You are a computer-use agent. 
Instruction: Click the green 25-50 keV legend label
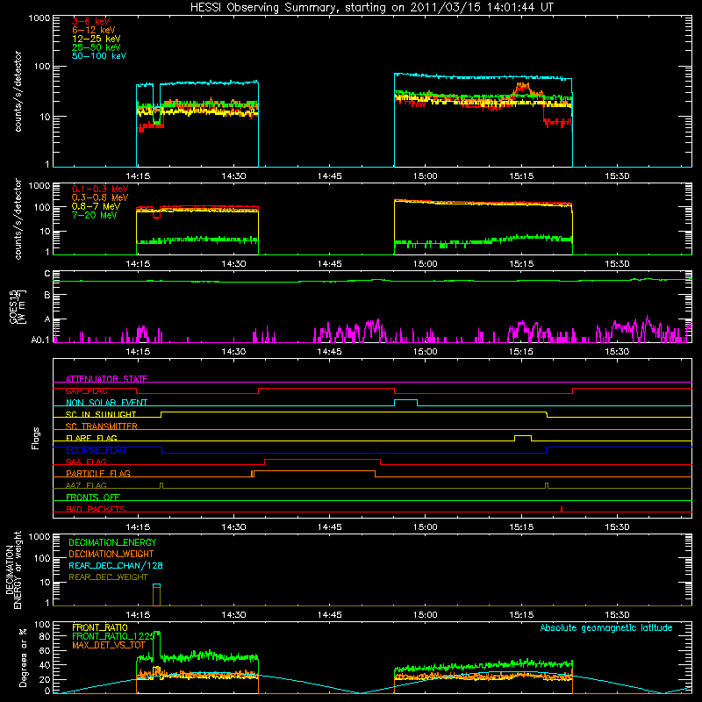(97, 47)
